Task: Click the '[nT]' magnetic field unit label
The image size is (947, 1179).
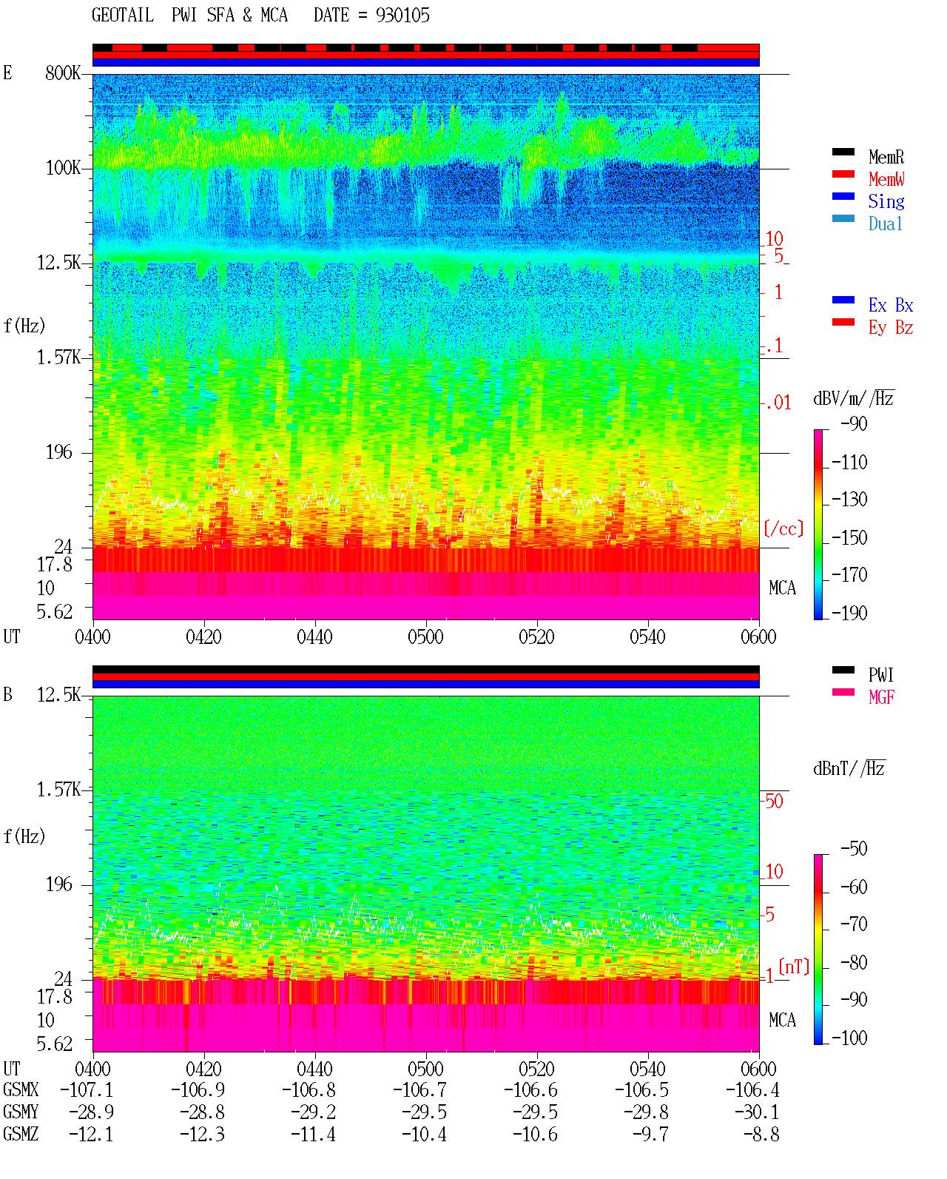Action: (795, 967)
